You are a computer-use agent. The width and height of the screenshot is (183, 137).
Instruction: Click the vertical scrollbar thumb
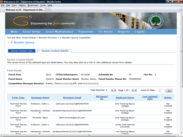181,51
